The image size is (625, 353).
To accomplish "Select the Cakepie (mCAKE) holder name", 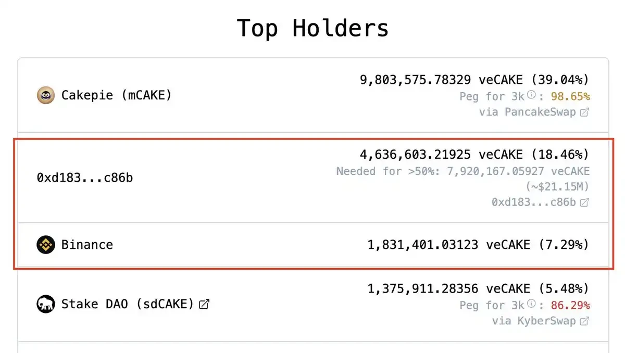I will (116, 95).
